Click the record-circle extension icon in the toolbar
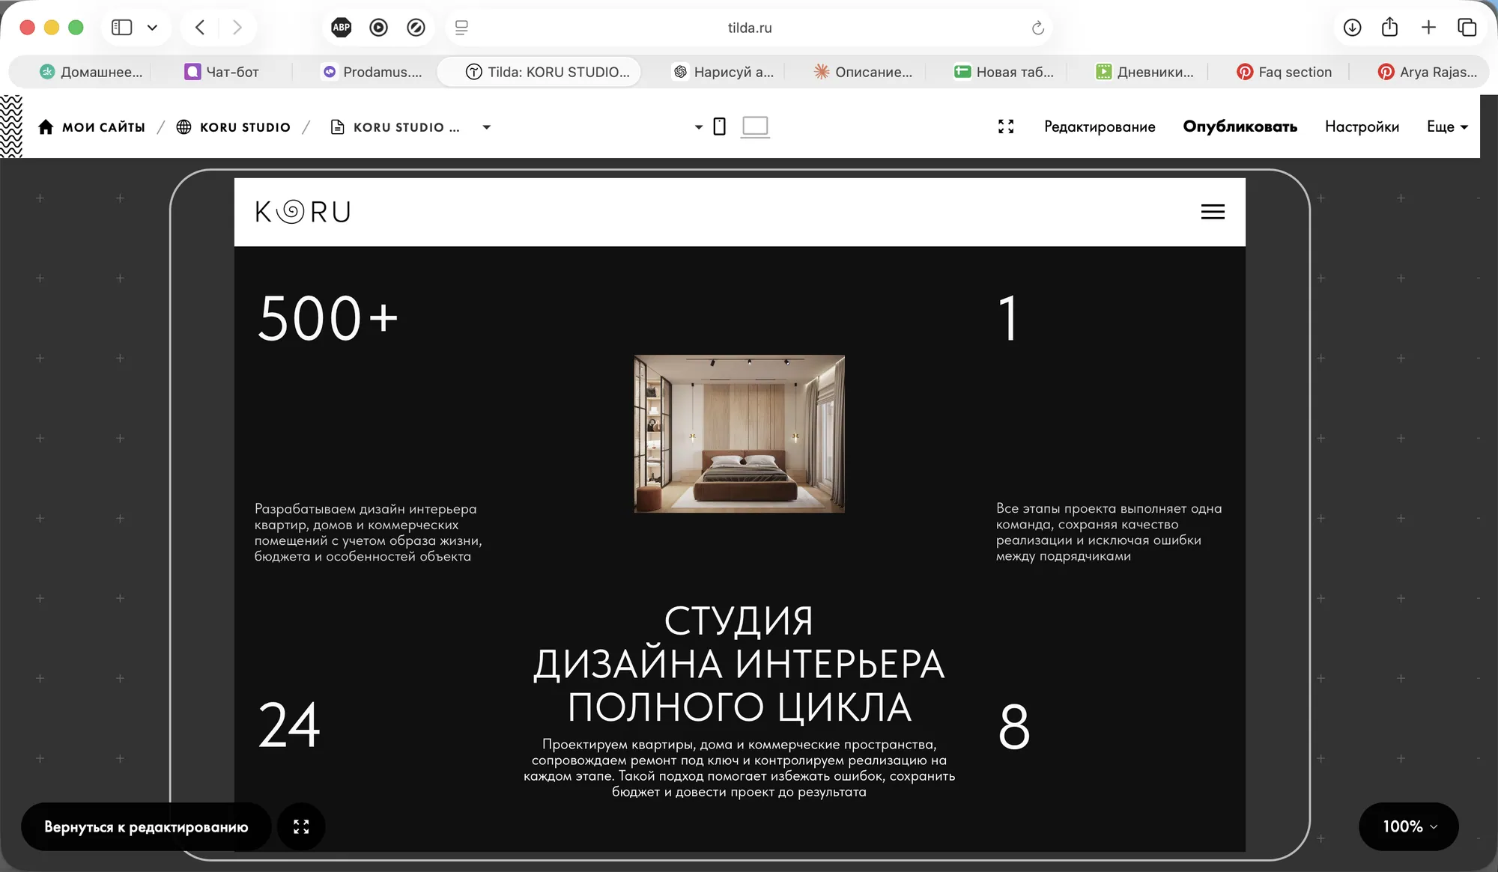 coord(379,28)
